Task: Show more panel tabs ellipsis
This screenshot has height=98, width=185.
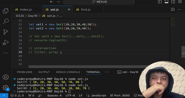Action: 107,72
